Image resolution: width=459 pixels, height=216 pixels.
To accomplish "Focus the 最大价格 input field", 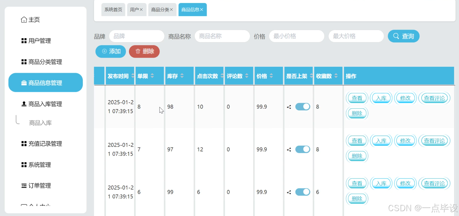I will point(356,36).
